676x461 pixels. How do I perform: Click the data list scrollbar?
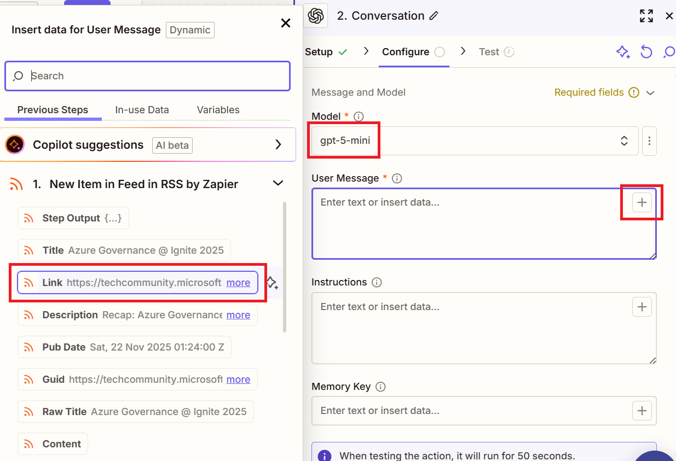[285, 267]
